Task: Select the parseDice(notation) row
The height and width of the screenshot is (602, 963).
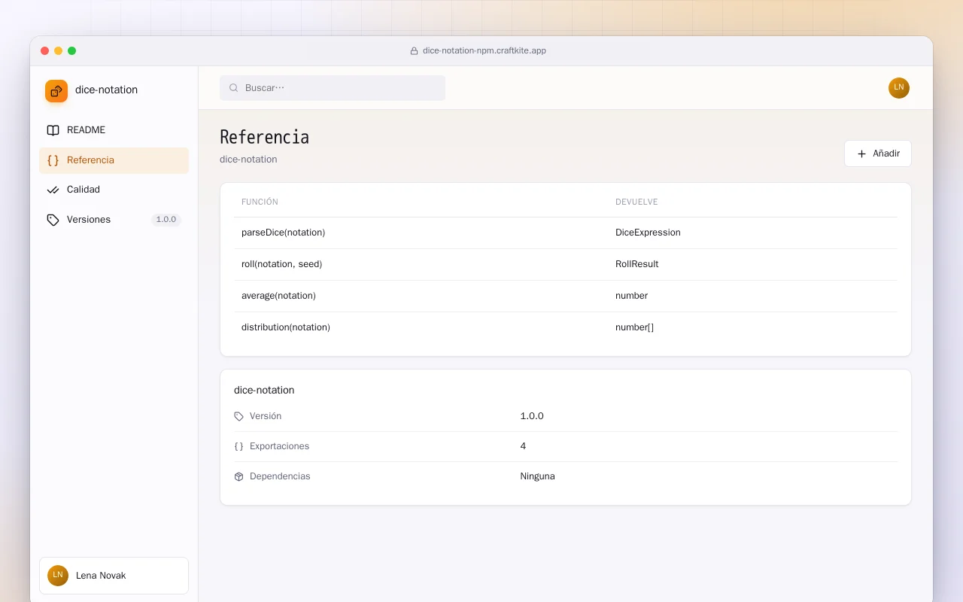Action: point(566,233)
